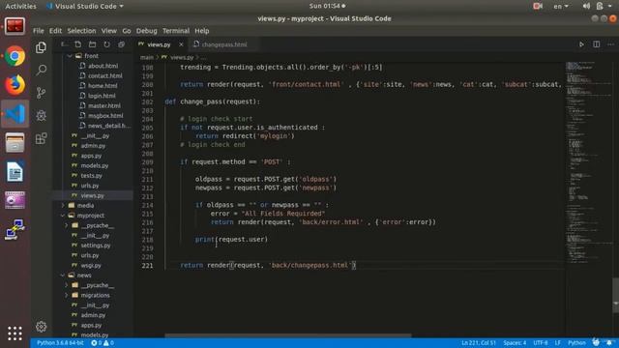Click the Python 3.6.8 64-bit interpreter selector
Image resolution: width=619 pixels, height=348 pixels.
60,343
